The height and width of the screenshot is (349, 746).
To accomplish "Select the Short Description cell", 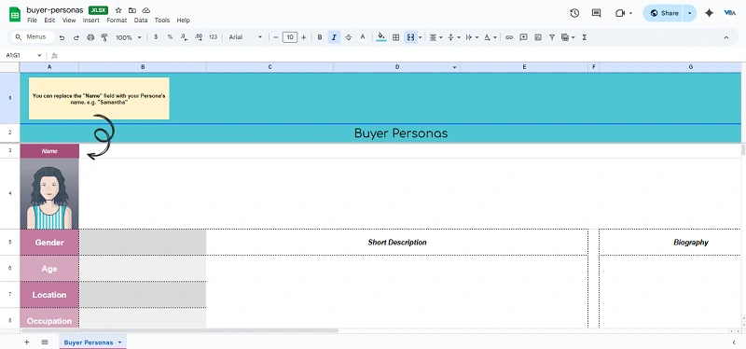I will tap(397, 243).
